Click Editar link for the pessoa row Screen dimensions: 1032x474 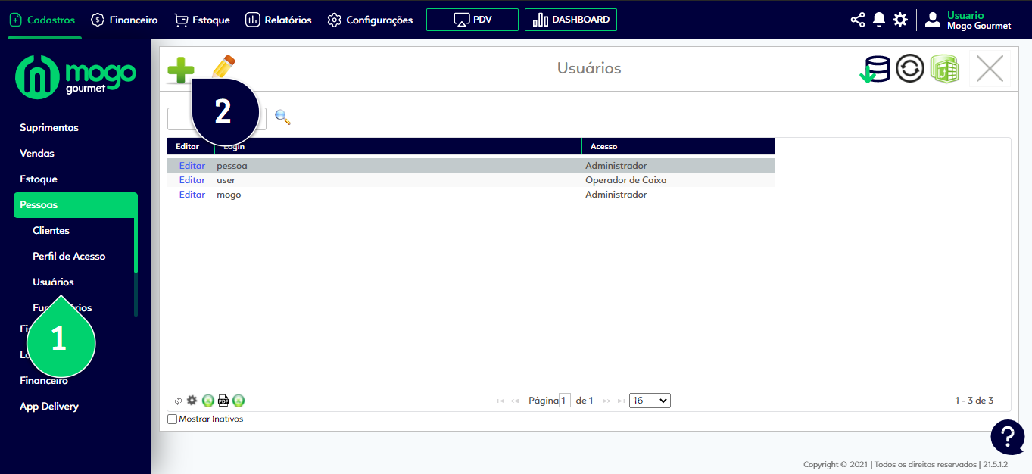[192, 166]
